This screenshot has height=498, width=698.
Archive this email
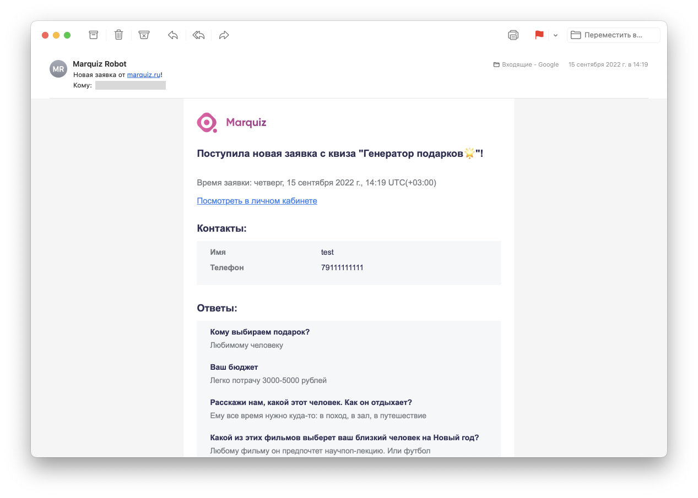[93, 35]
